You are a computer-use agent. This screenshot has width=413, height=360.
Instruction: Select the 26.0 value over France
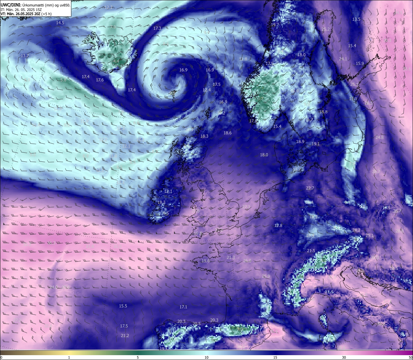point(247,261)
